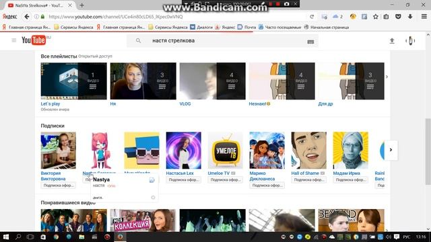Reload the page with the refresh icon
Image resolution: width=431 pixels, height=242 pixels.
pos(312,17)
